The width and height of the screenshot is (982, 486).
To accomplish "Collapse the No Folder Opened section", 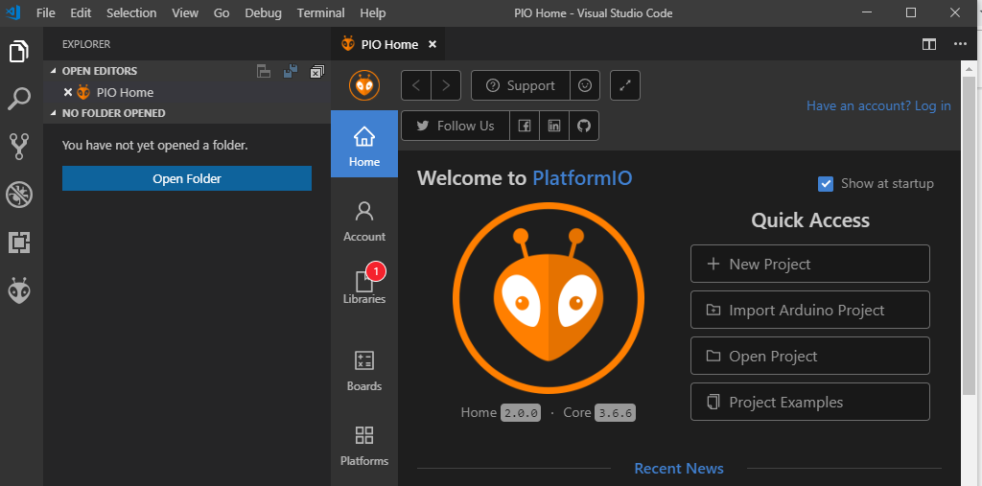I will [x=53, y=113].
